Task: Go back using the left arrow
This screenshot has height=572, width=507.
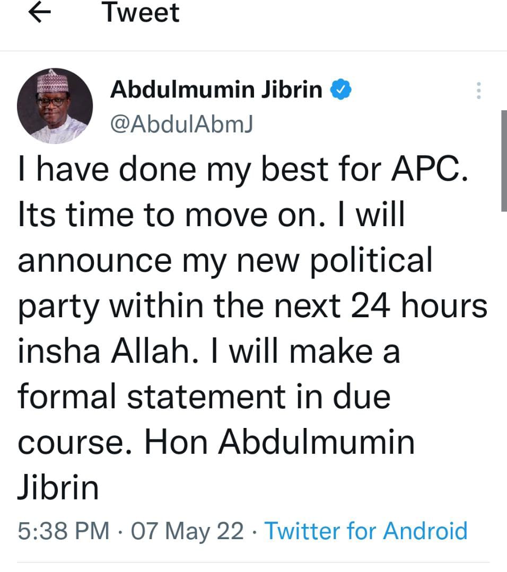Action: coord(40,14)
